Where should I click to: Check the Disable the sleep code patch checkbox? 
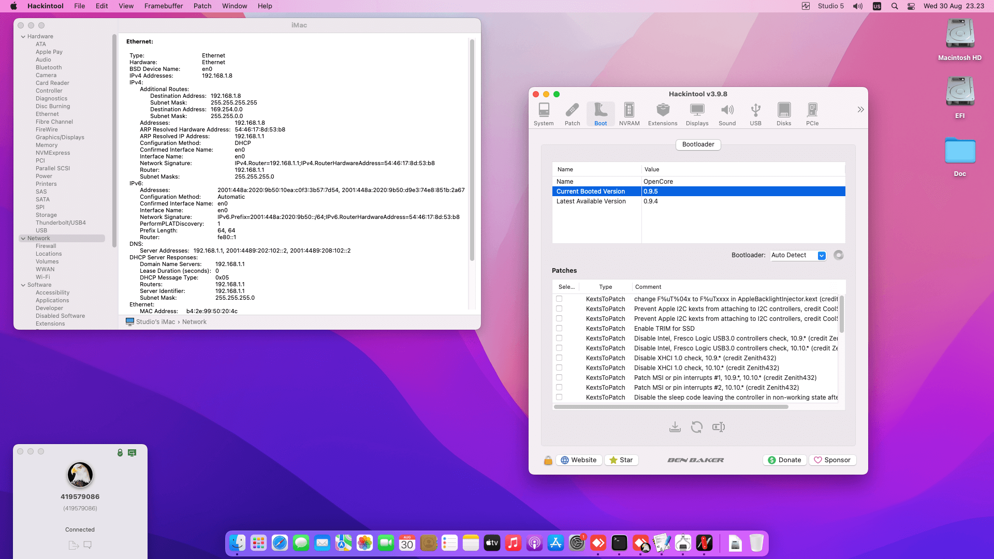[559, 398]
